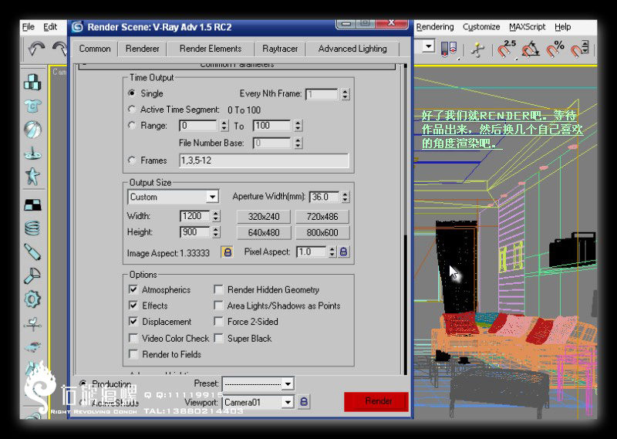
Task: Click the fish icon in the left sidebar
Action: (32, 346)
